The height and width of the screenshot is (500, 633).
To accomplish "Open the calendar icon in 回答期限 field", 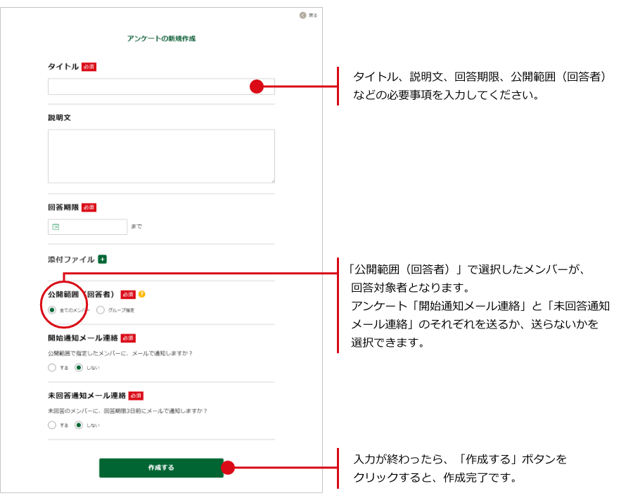I will tap(56, 226).
